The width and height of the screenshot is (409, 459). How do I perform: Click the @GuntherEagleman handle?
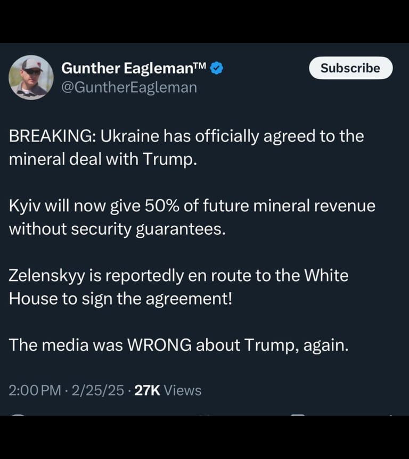click(x=129, y=87)
